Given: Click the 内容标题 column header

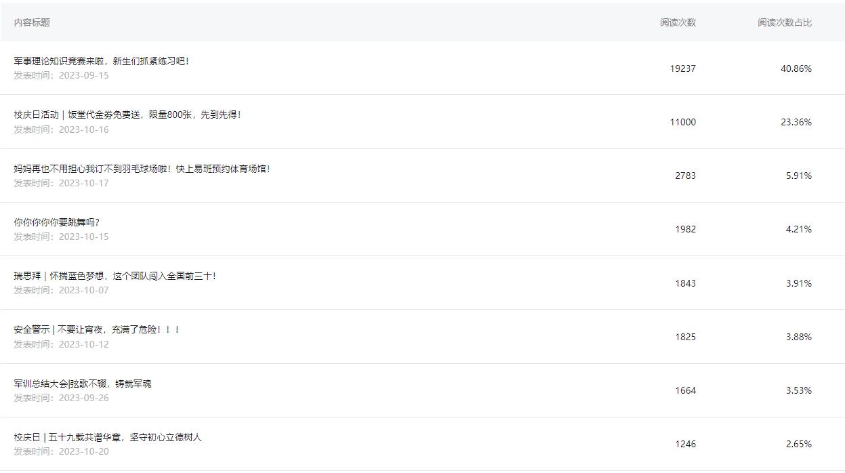Looking at the screenshot, I should (x=32, y=22).
